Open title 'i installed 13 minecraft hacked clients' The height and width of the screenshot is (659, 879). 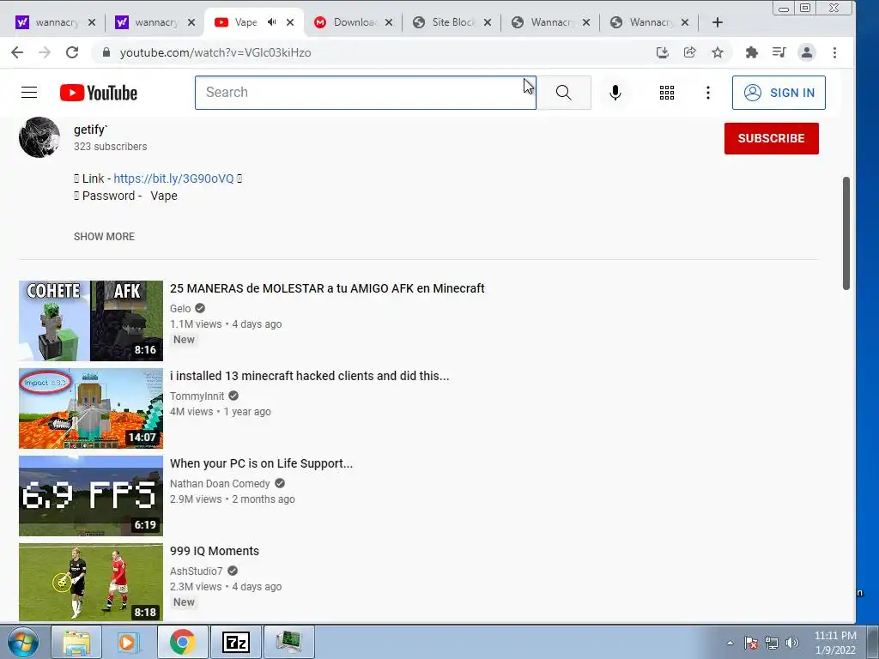309,376
